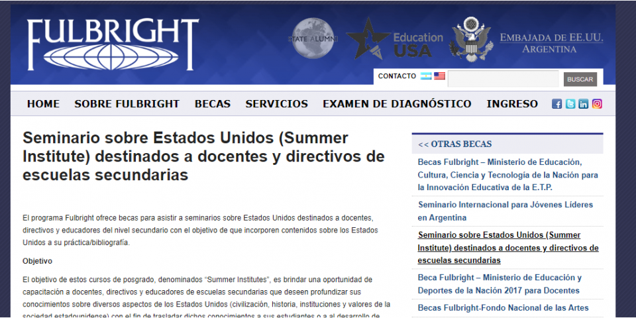Click the BUSCAR search button

click(x=580, y=79)
